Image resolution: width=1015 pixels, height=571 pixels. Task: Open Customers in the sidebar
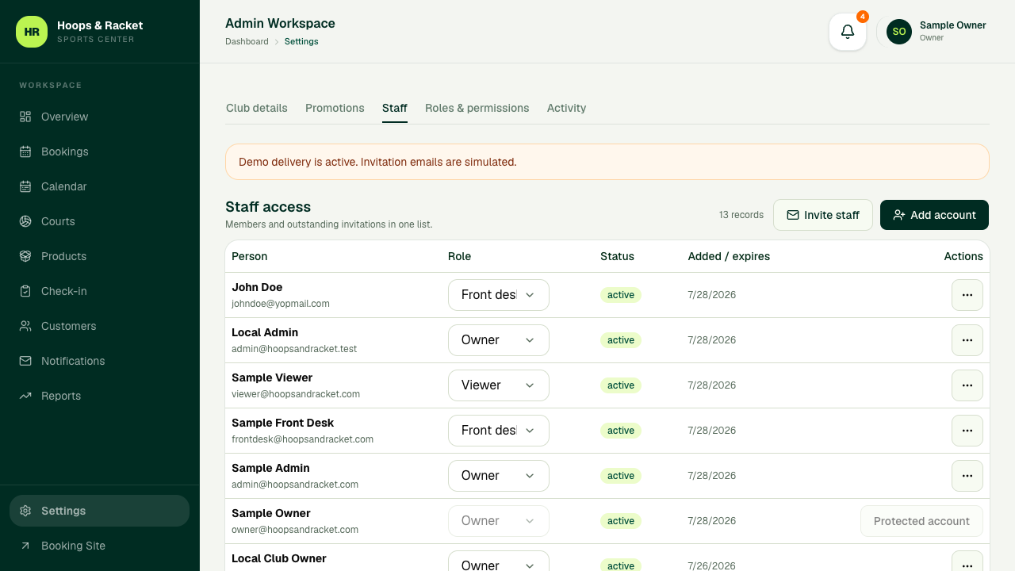tap(99, 326)
